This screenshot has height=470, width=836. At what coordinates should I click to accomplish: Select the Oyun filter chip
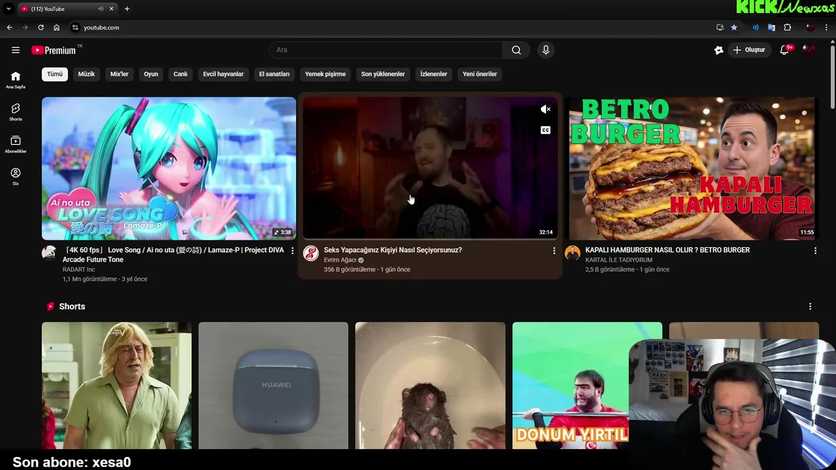point(151,74)
